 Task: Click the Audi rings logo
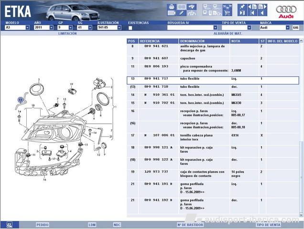click(286, 9)
